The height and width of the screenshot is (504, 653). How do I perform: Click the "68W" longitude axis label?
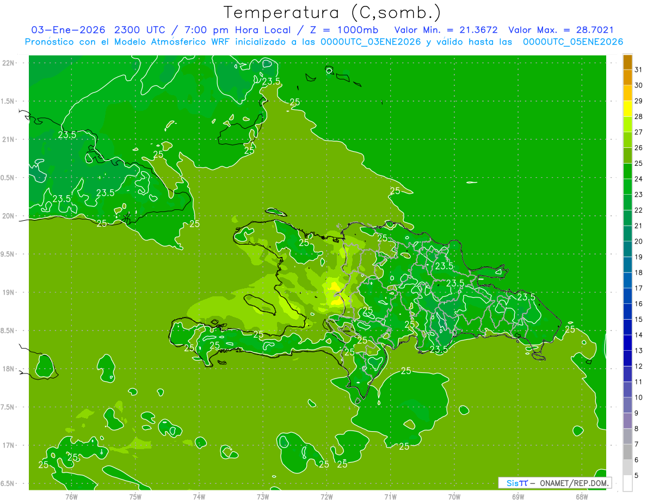tap(581, 496)
